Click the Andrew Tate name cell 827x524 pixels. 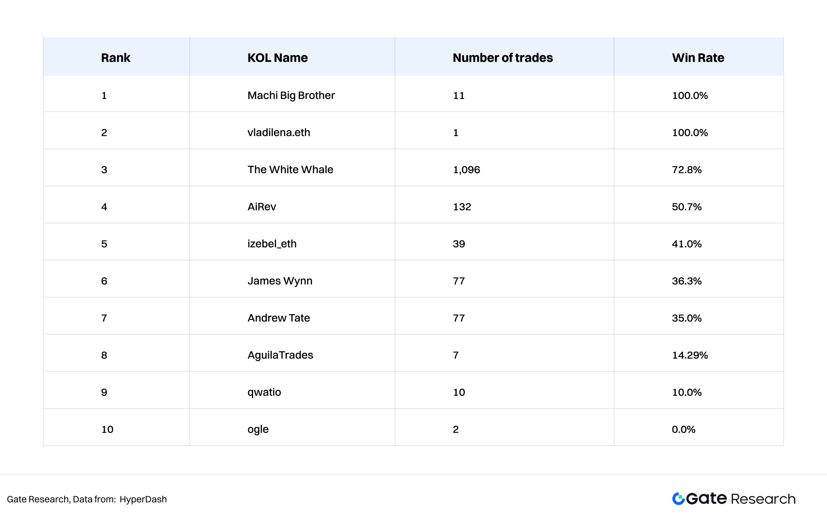(x=279, y=318)
